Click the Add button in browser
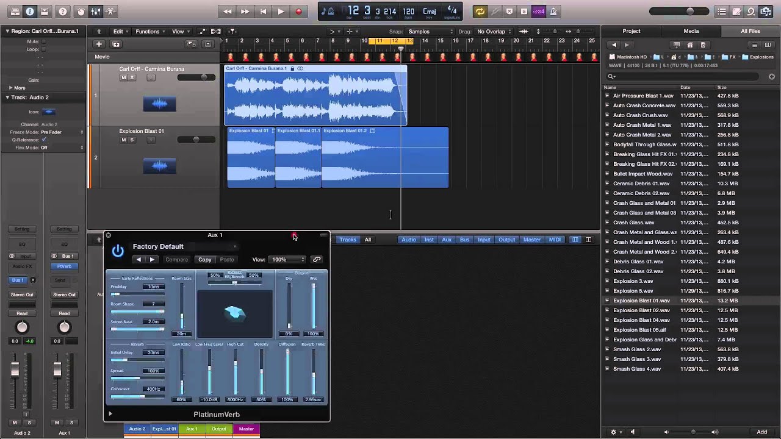Image resolution: width=781 pixels, height=439 pixels. click(x=762, y=432)
